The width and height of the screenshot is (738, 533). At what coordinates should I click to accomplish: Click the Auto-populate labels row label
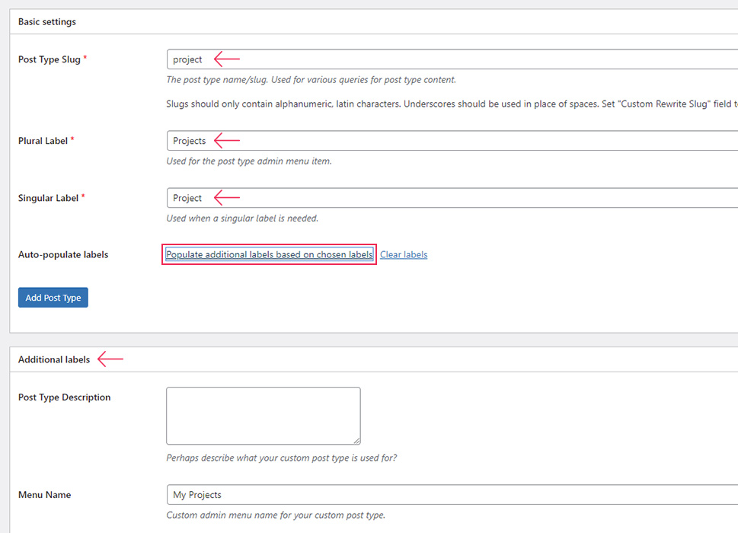(x=63, y=254)
